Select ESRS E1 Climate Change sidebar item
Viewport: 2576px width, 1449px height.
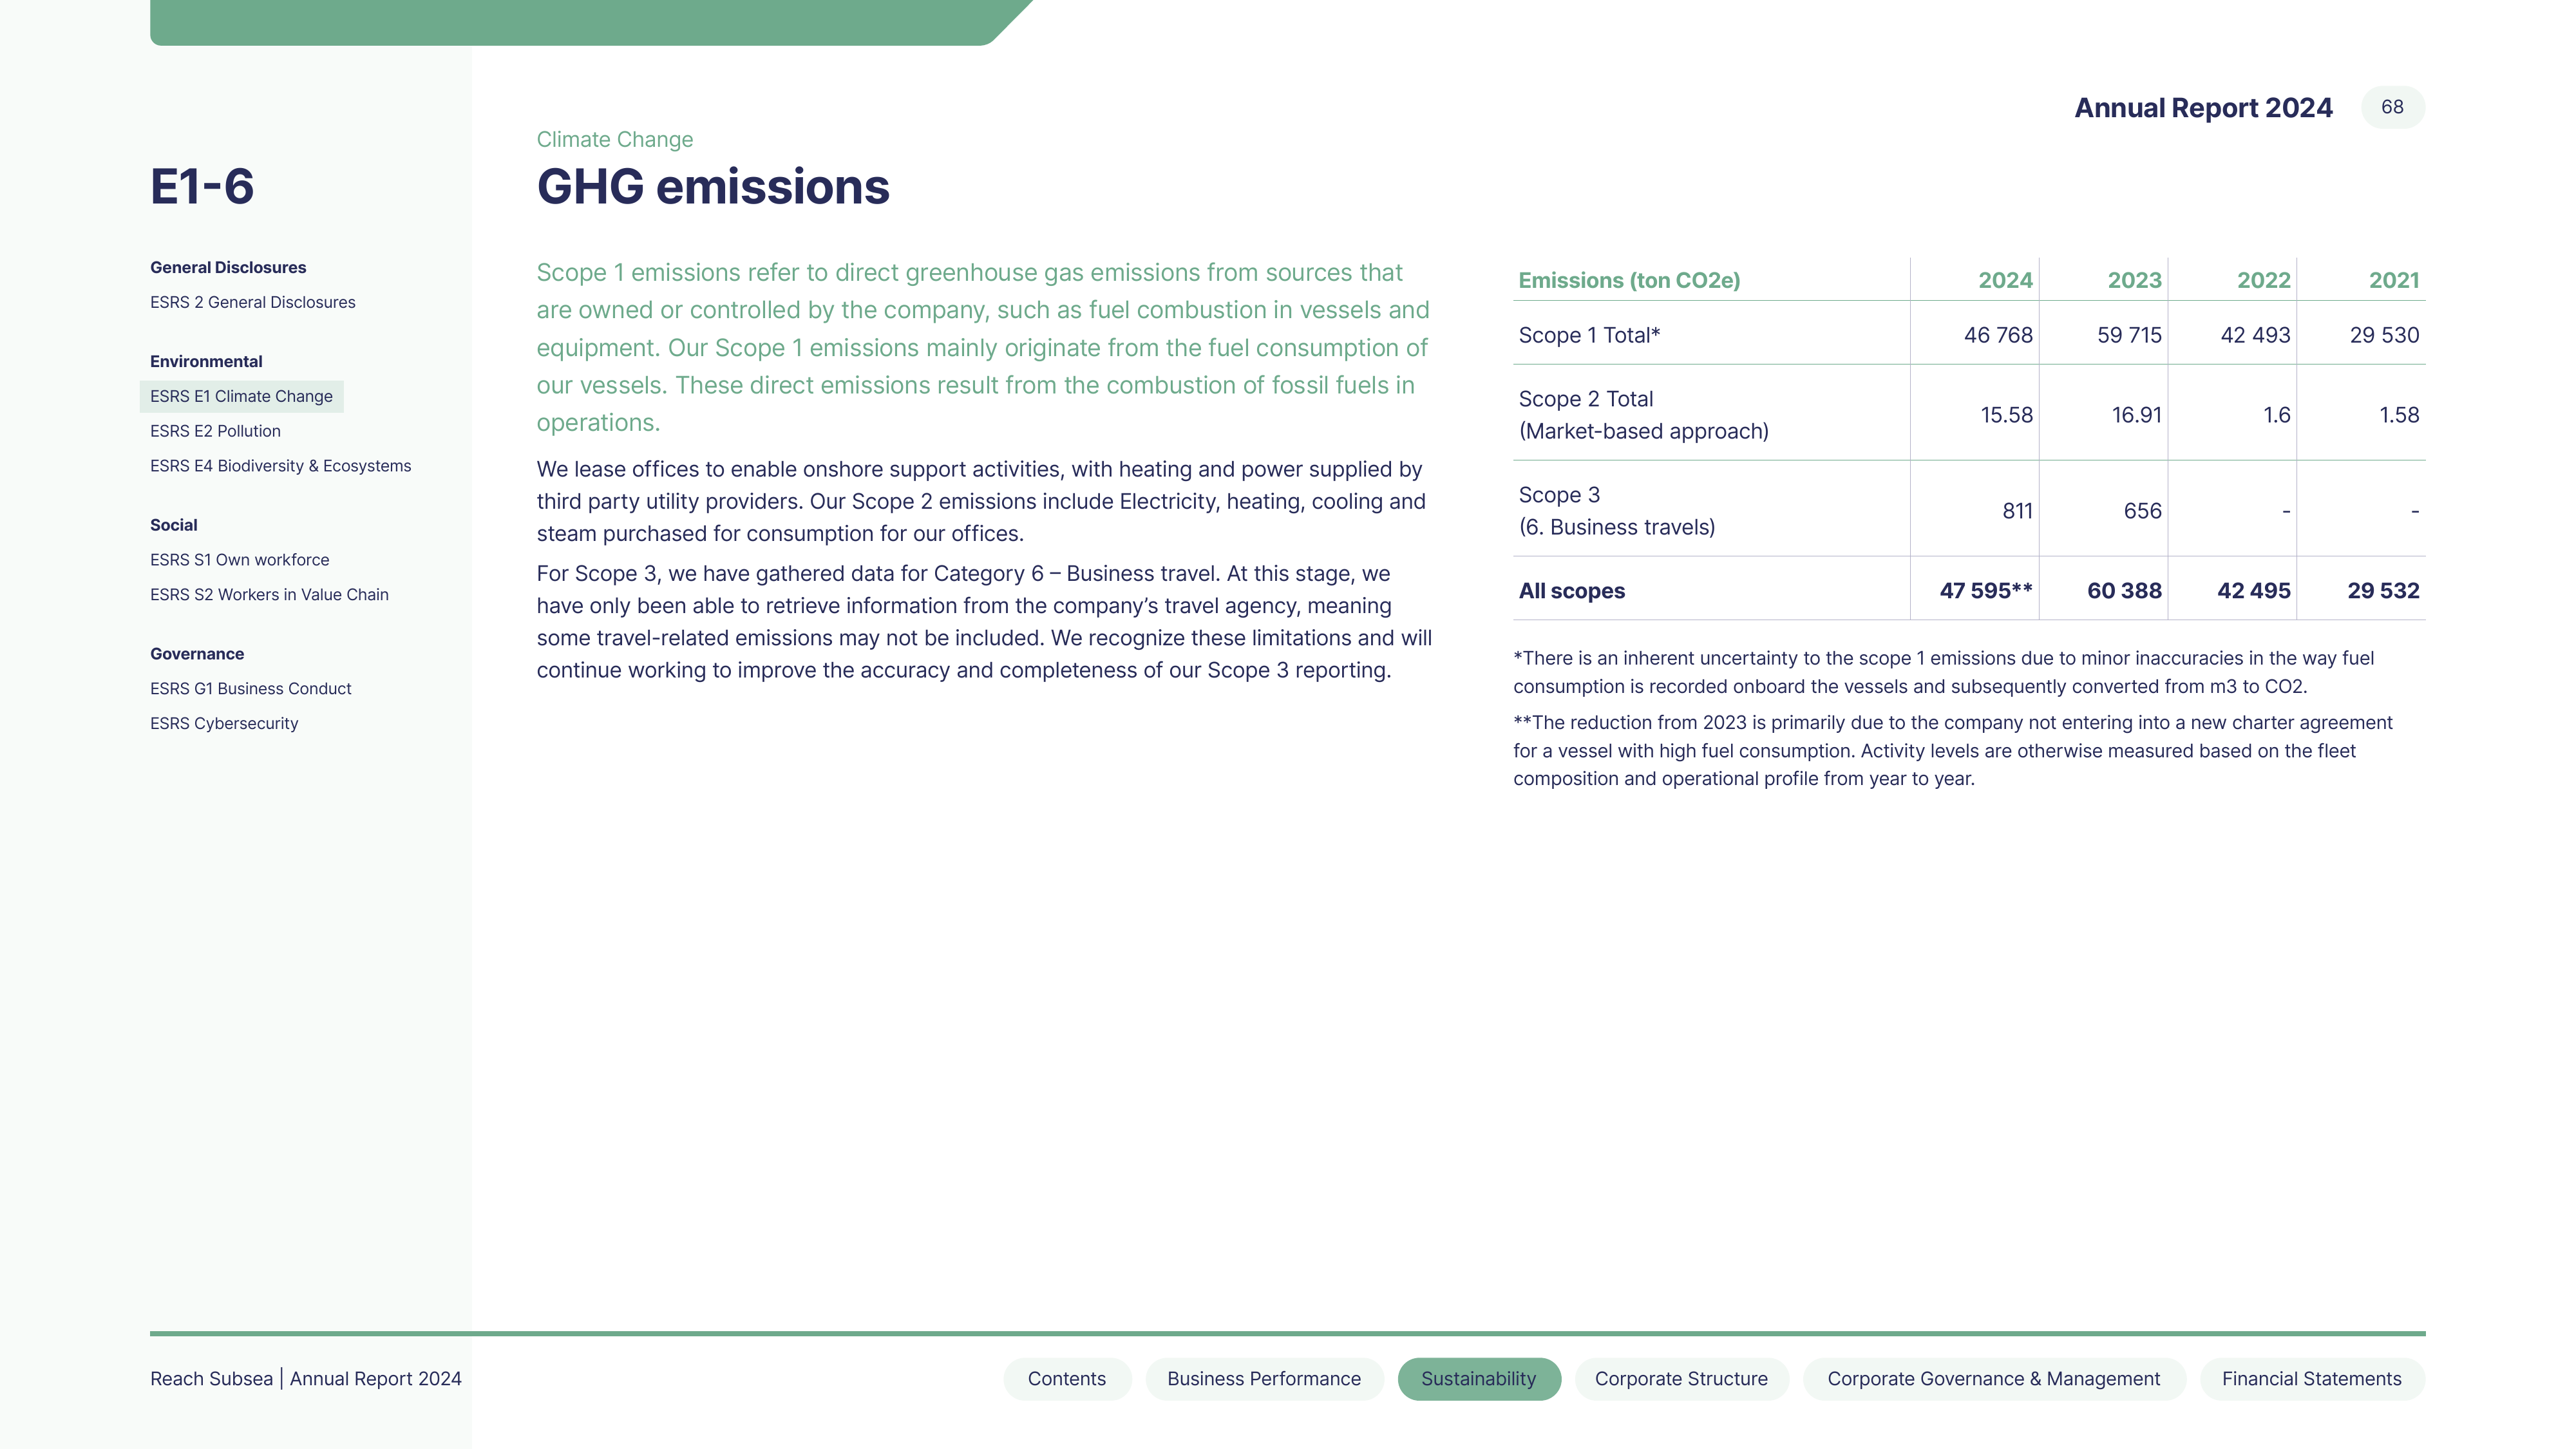tap(241, 396)
